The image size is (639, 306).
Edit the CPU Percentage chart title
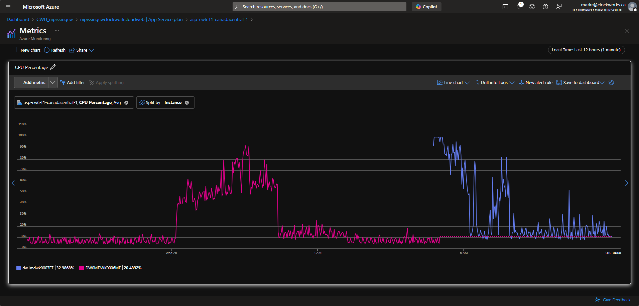(53, 67)
